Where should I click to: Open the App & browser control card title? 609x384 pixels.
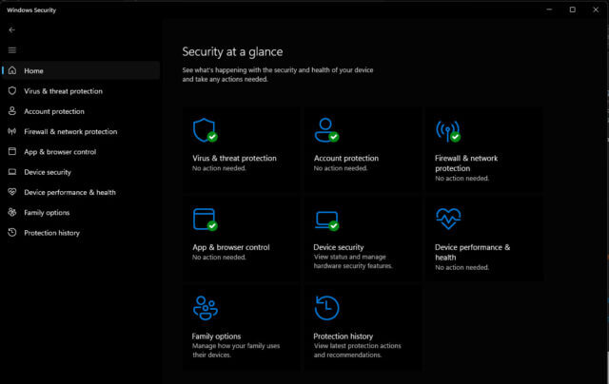tap(231, 247)
